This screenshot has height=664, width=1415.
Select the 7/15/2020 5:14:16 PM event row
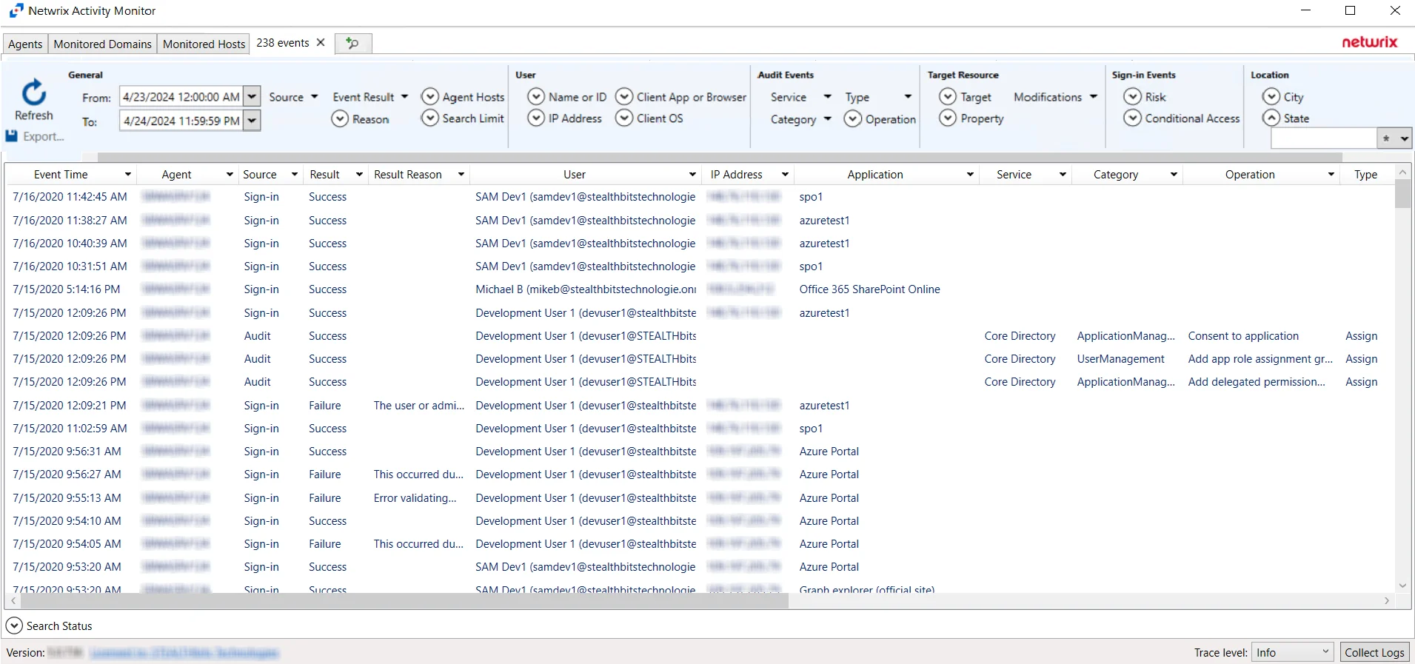(x=700, y=289)
